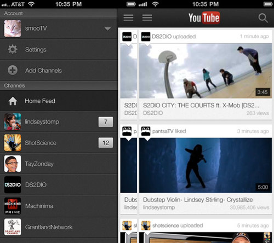Click the Add Channels plus icon
The height and width of the screenshot is (243, 274).
tap(13, 70)
